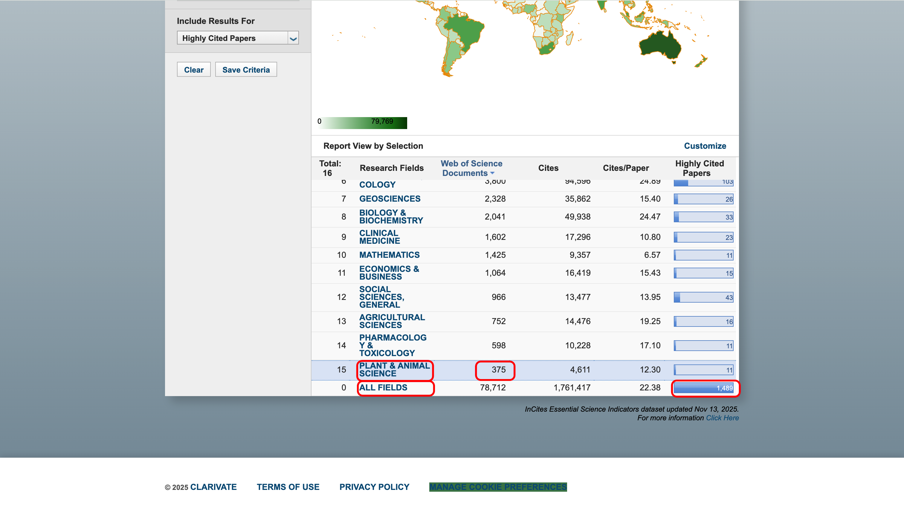This screenshot has width=904, height=515.
Task: Open the MATHEMATICS research field
Action: click(389, 255)
